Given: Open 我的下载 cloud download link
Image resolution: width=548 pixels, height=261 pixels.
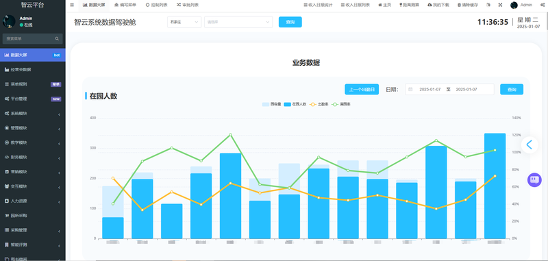Looking at the screenshot, I should [438, 5].
